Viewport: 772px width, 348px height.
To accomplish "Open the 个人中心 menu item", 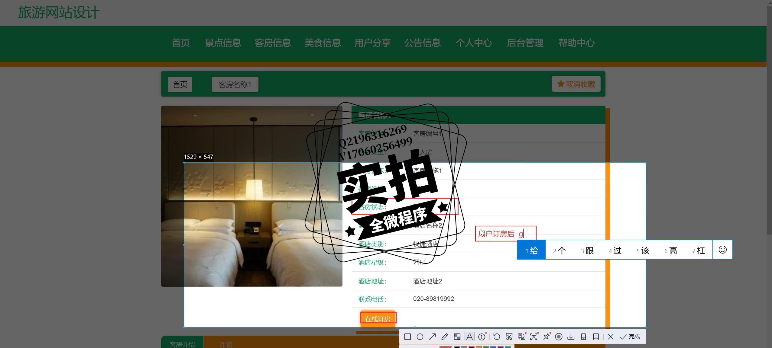I will 474,43.
